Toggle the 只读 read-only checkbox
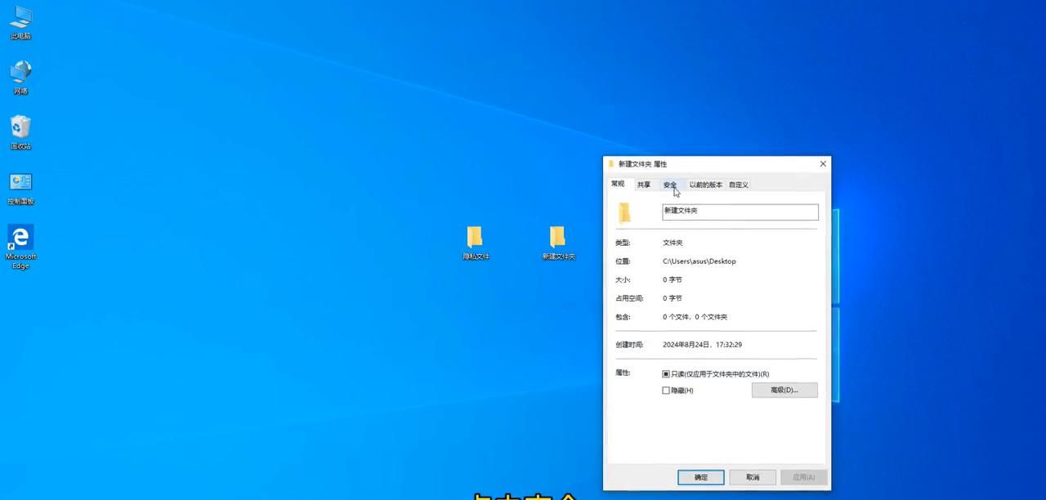The height and width of the screenshot is (500, 1046). coord(666,373)
